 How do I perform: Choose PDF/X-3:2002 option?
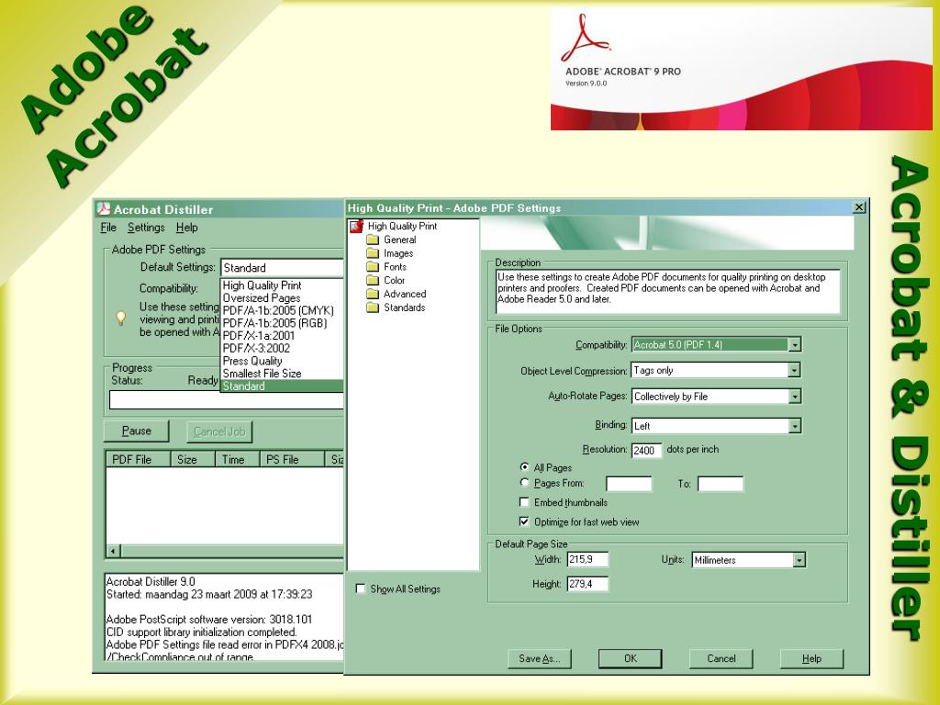(282, 348)
